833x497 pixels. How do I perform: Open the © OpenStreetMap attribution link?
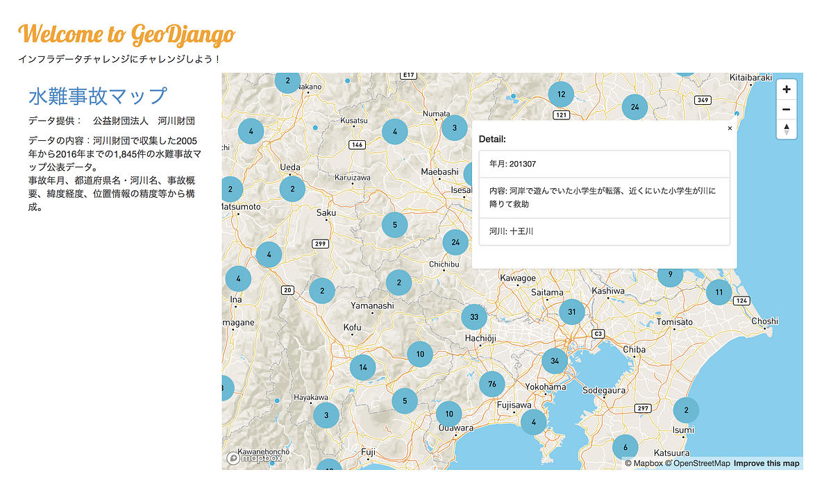(698, 464)
